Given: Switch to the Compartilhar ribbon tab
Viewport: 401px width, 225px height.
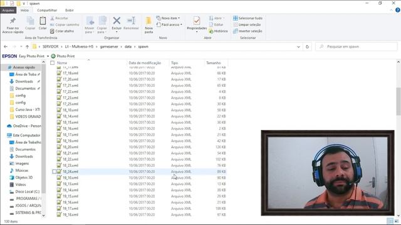Looking at the screenshot, I should point(47,10).
